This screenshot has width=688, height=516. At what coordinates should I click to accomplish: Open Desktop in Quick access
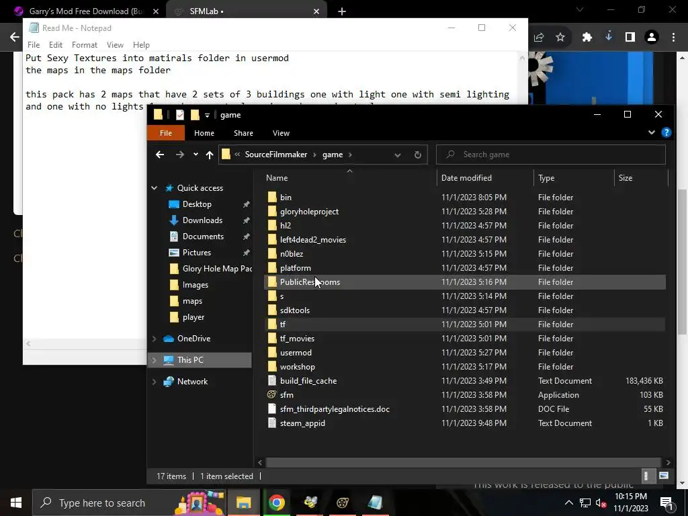click(197, 204)
